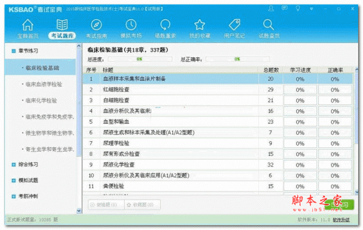
Task: Select row 白细胞检查
Action: point(218,100)
